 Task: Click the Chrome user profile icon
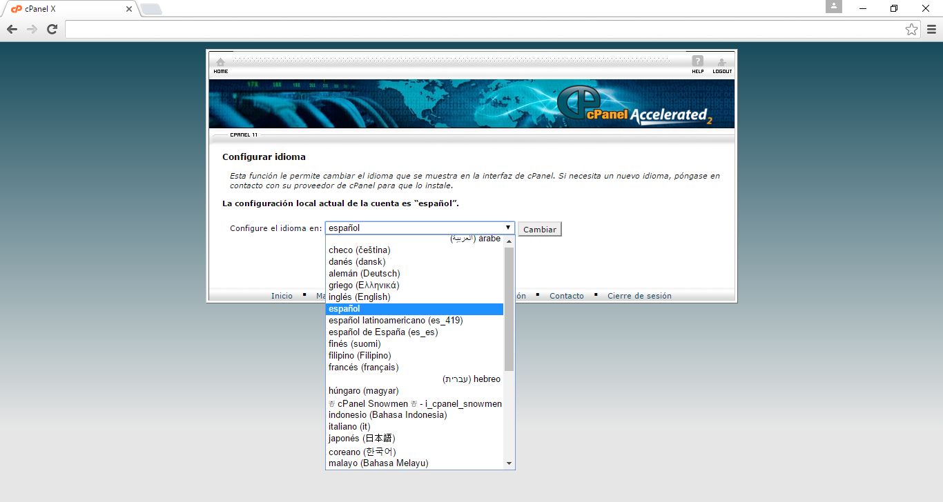coord(834,7)
